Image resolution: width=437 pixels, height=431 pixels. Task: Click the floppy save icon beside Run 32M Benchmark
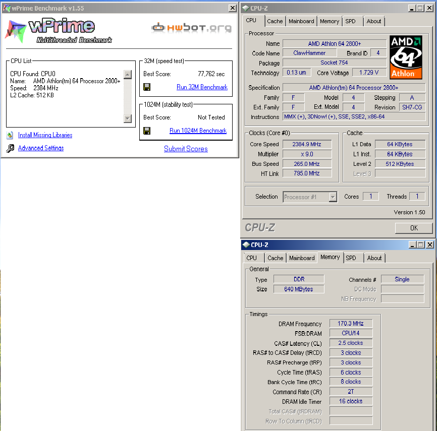(147, 87)
